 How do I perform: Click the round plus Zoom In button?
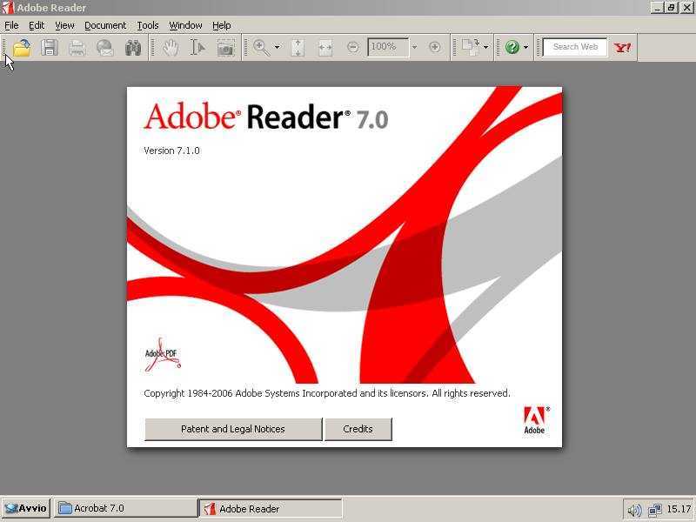coord(434,47)
